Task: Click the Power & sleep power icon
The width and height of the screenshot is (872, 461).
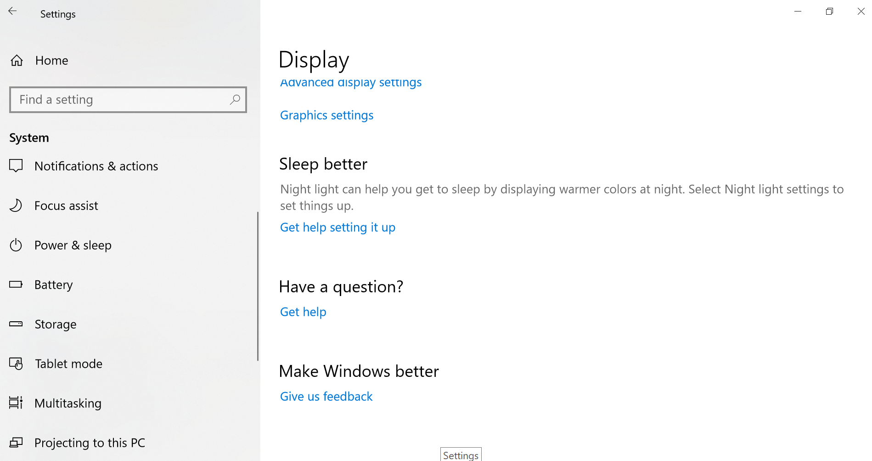Action: tap(16, 245)
